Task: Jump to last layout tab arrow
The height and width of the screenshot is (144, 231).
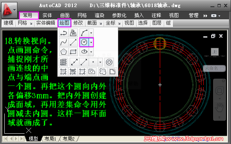Action: (x=22, y=139)
